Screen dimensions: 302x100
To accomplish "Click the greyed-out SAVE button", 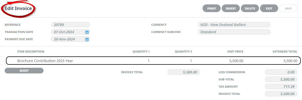I will [x=288, y=9].
